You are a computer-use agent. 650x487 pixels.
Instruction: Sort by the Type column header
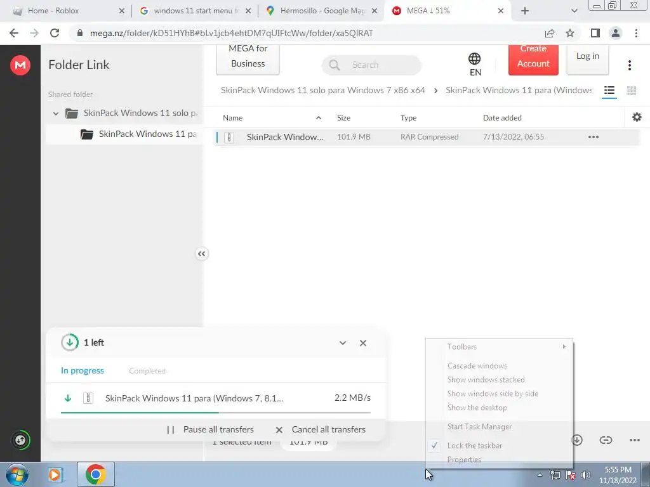[408, 117]
